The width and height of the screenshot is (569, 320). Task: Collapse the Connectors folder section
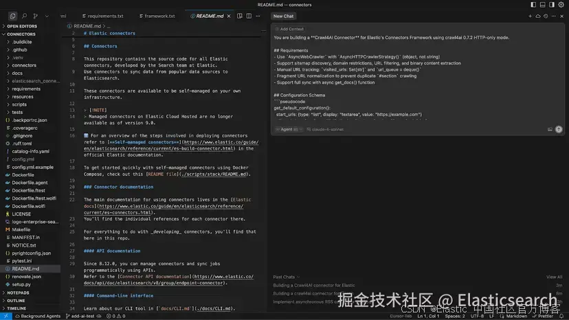(30, 34)
